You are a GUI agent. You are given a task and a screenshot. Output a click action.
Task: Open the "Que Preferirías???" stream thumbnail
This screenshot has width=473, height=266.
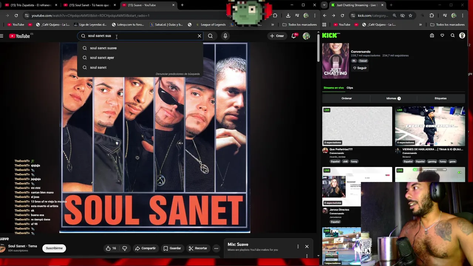(x=357, y=126)
